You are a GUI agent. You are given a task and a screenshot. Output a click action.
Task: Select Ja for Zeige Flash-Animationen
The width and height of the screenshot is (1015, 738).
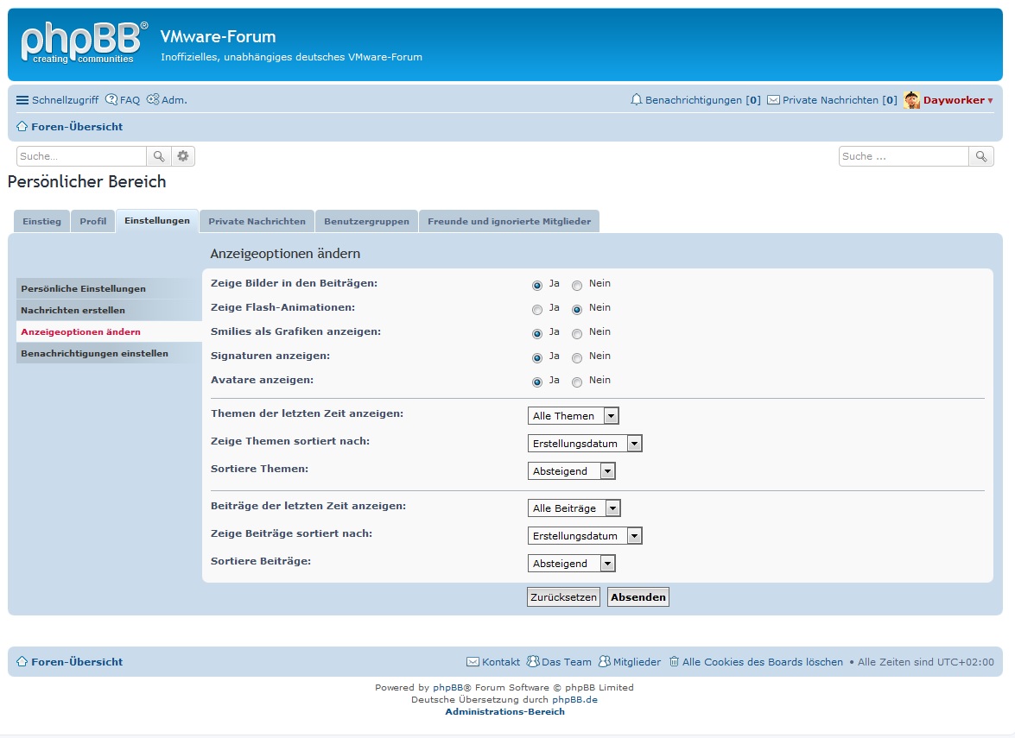(x=537, y=310)
